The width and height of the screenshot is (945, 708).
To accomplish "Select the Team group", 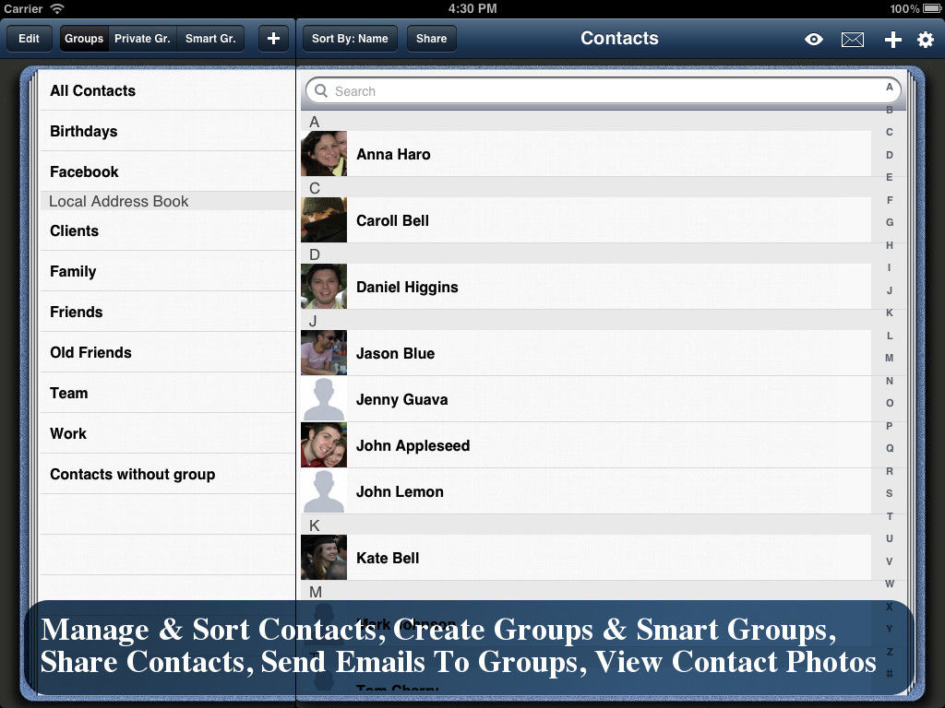I will click(167, 393).
